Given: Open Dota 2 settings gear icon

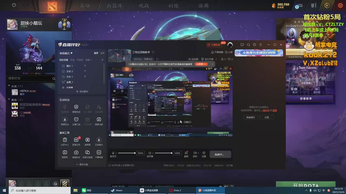Looking at the screenshot, I should click(14, 5).
